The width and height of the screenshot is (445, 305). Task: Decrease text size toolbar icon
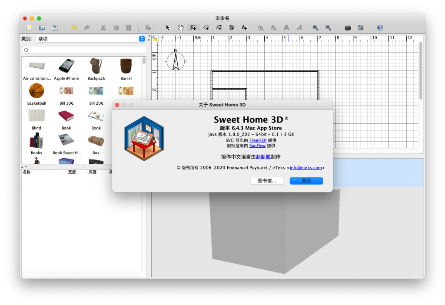coord(273,27)
